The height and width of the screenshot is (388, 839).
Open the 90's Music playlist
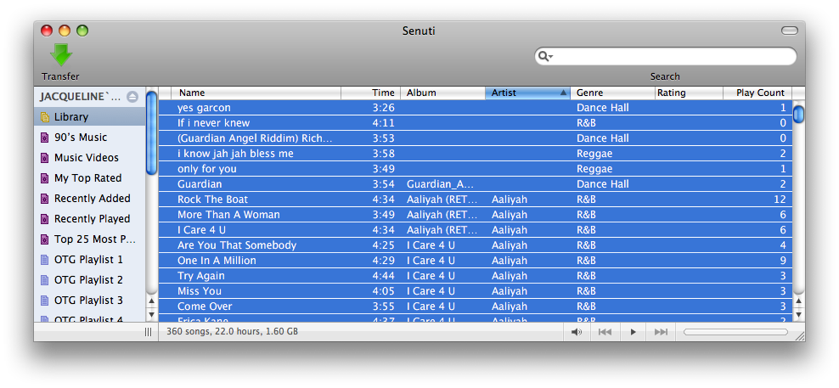click(90, 137)
